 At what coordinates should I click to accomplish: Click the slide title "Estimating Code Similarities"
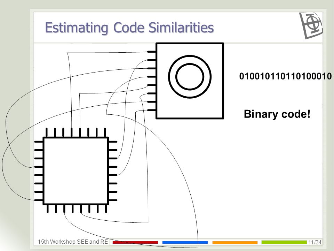point(129,28)
